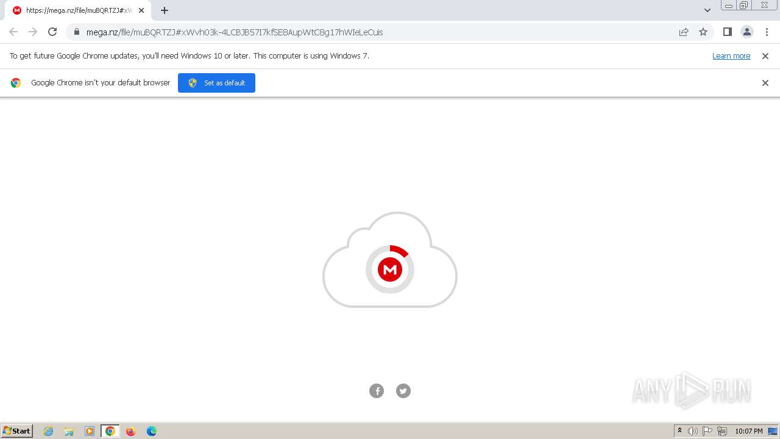Click the MEGA loading logo
This screenshot has width=780, height=439.
tap(390, 269)
